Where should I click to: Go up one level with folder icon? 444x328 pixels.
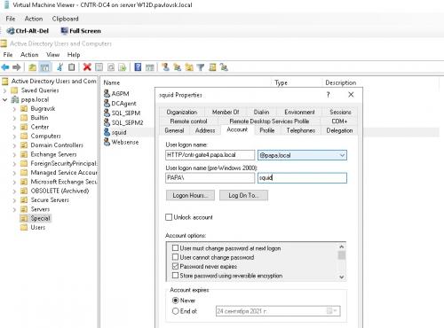pyautogui.click(x=32, y=67)
